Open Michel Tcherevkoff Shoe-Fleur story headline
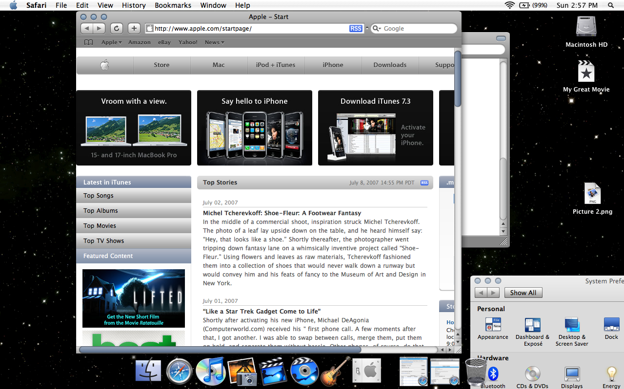 [282, 213]
